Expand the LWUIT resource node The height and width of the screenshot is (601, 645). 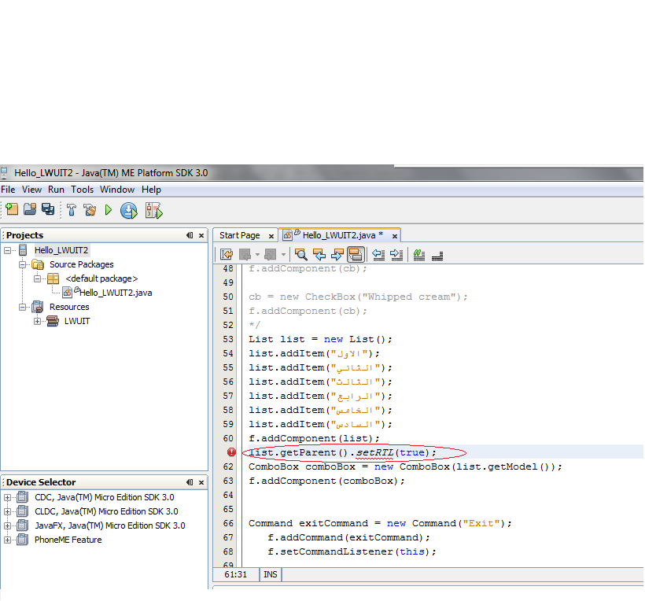(38, 321)
